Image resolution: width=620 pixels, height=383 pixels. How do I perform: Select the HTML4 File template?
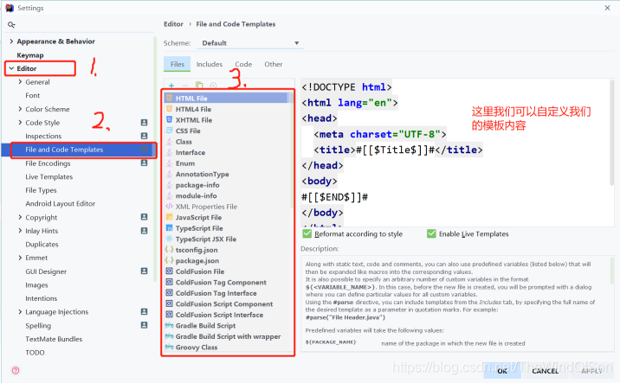coord(193,109)
